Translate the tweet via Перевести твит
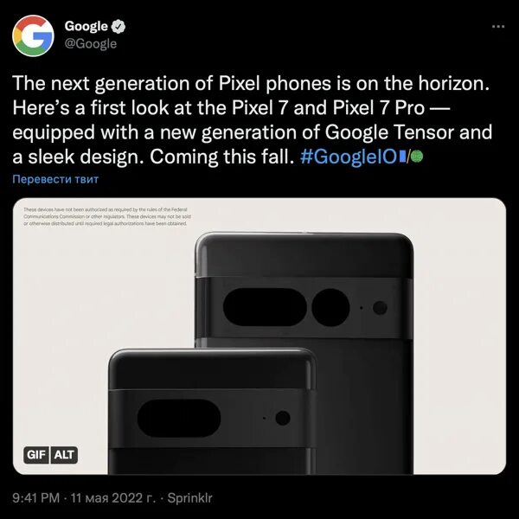This screenshot has height=519, width=519. 55,179
